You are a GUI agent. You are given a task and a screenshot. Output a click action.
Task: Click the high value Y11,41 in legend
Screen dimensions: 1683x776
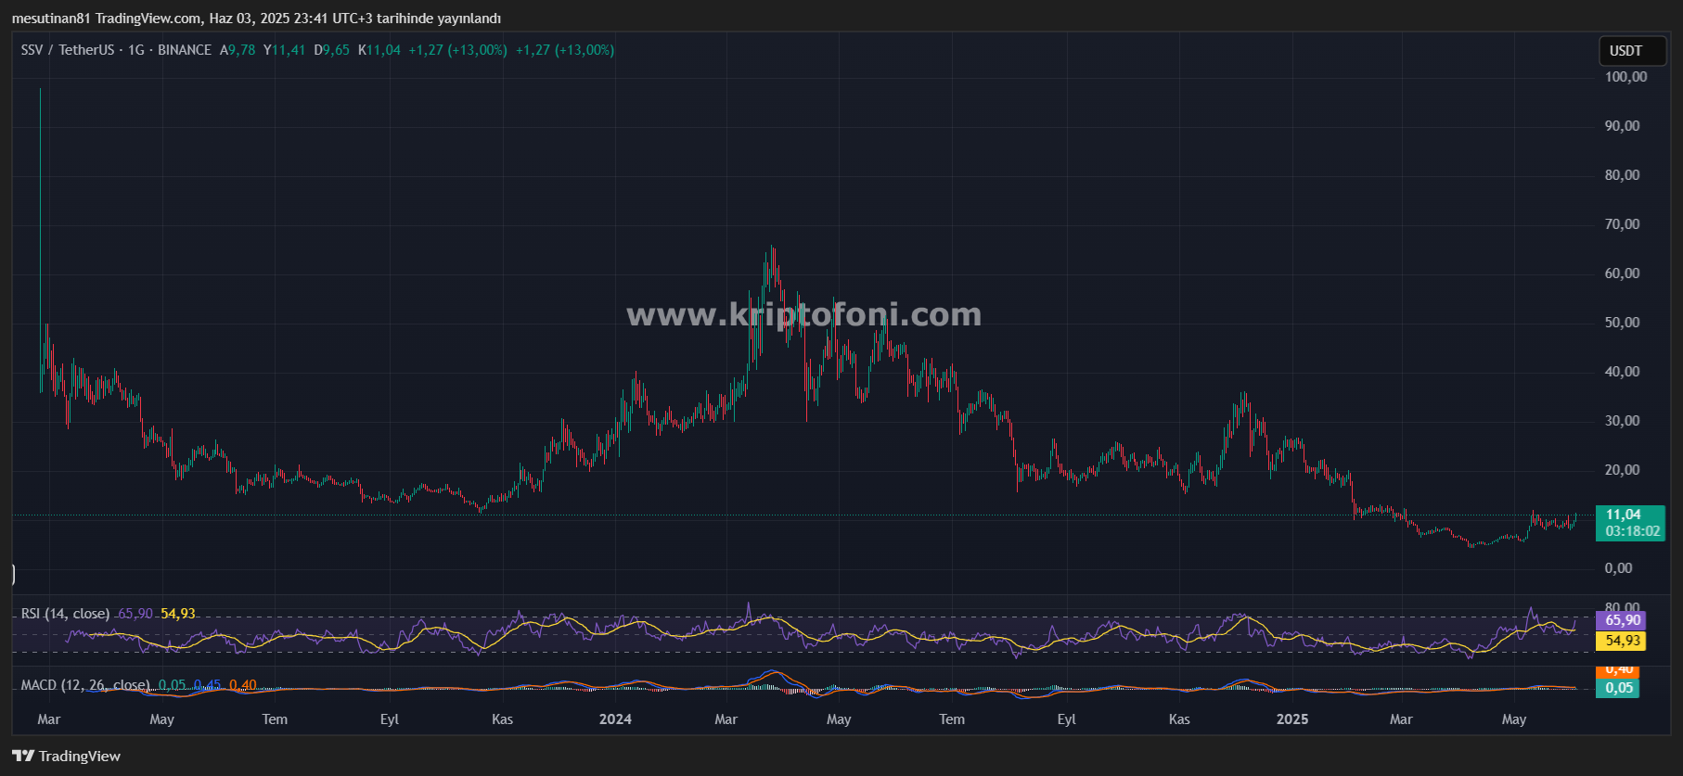(284, 50)
